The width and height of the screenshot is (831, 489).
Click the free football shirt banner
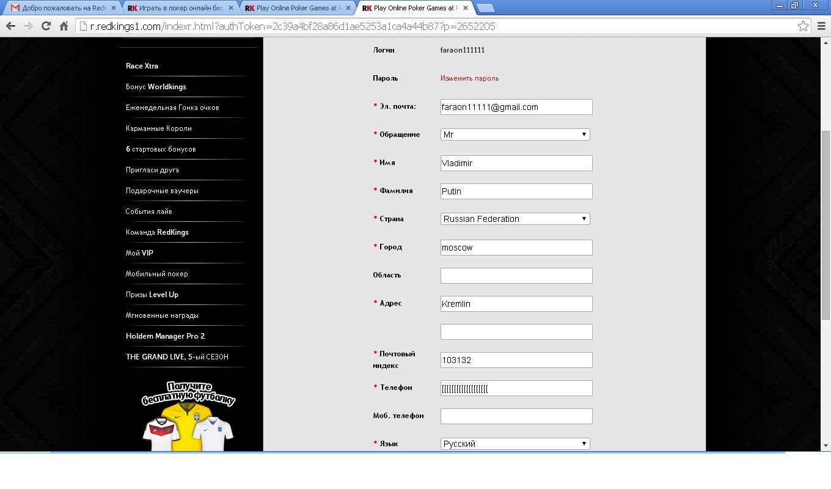(x=188, y=416)
